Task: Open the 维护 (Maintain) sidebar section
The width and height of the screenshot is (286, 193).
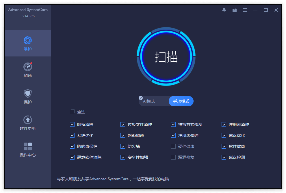Action: point(27,43)
